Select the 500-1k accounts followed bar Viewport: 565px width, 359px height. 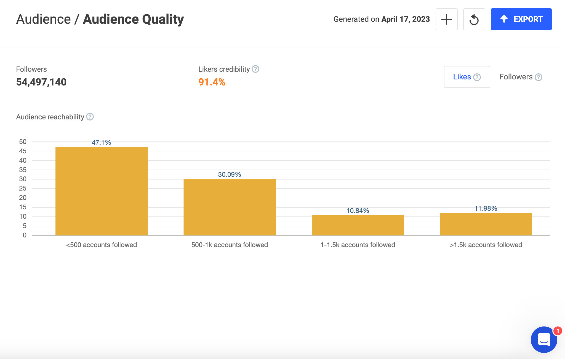(230, 207)
